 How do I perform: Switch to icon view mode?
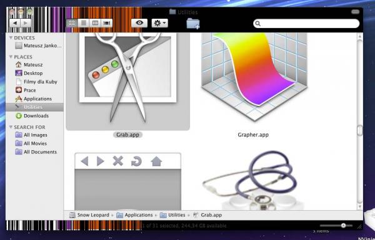(72, 23)
